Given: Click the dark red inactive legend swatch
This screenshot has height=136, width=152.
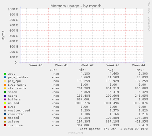Looking at the screenshot, I should pyautogui.click(x=5, y=125).
